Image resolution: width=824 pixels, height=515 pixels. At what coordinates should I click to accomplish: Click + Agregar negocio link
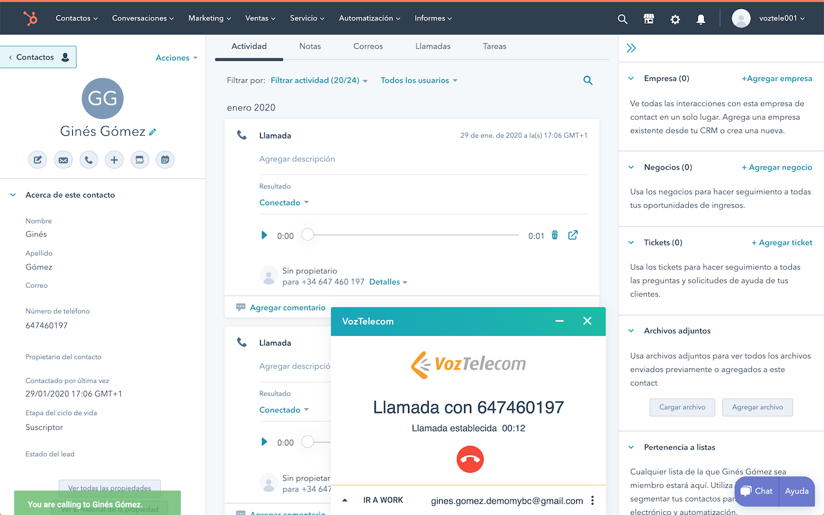coord(777,167)
